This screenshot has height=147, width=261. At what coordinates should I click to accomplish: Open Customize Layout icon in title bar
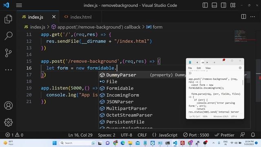[233, 5]
